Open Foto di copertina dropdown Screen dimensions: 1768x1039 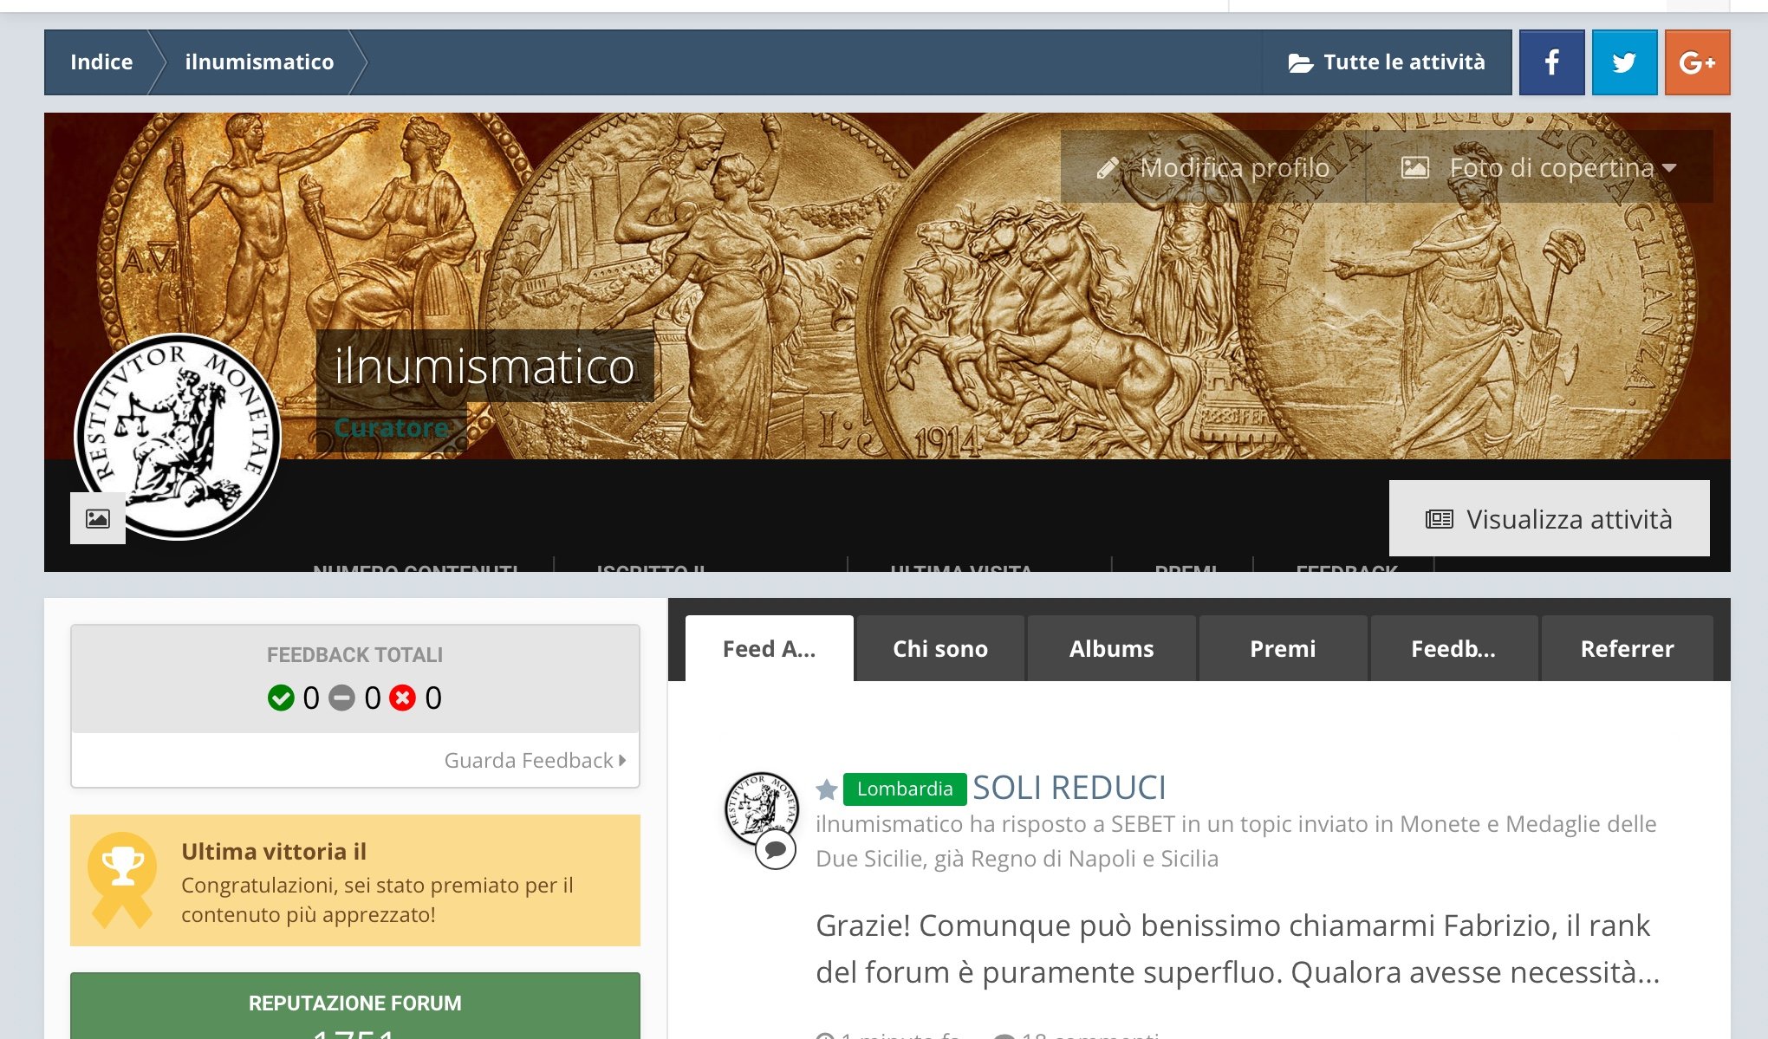(x=1539, y=167)
